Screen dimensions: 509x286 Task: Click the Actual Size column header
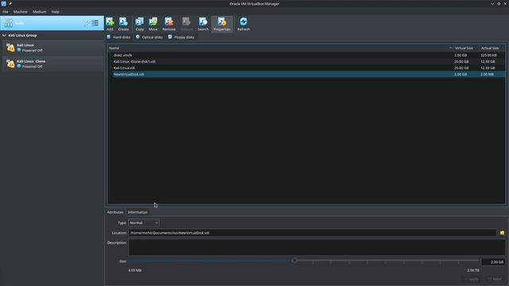pyautogui.click(x=492, y=48)
